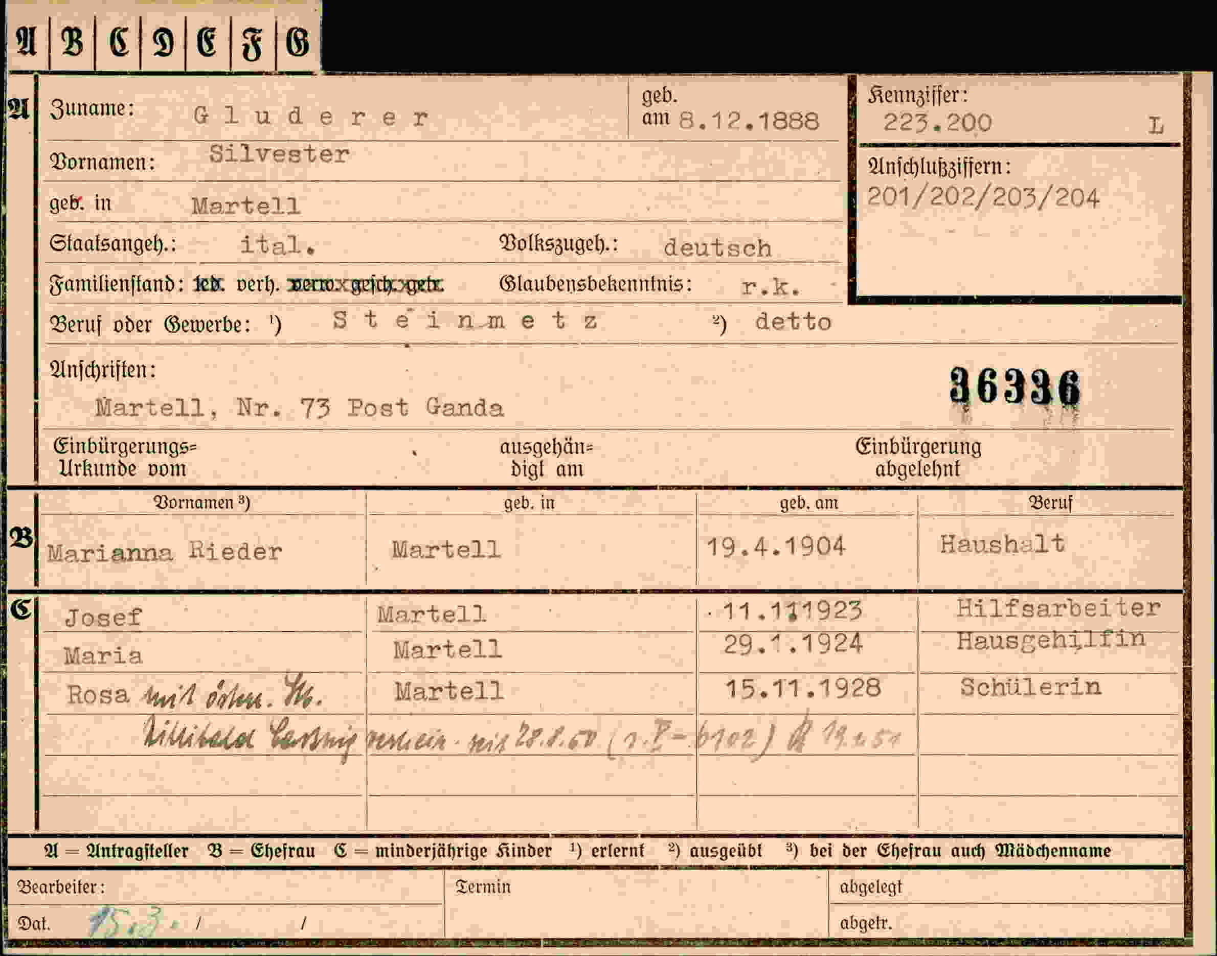Image resolution: width=1217 pixels, height=956 pixels.
Task: Click Maria's birthplace 'Martell'
Action: click(x=447, y=650)
